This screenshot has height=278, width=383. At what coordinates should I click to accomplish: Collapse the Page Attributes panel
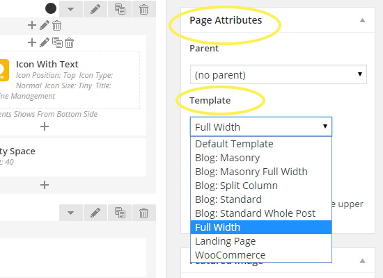pos(363,20)
